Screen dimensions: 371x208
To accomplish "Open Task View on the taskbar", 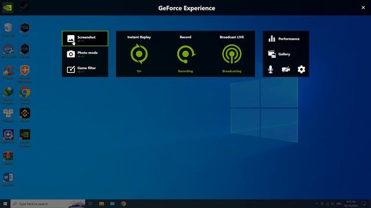I will coord(90,204).
